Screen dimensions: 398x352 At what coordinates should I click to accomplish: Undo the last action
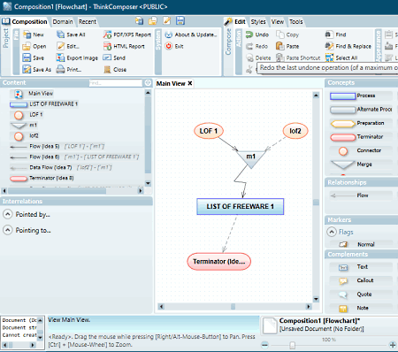tap(257, 34)
